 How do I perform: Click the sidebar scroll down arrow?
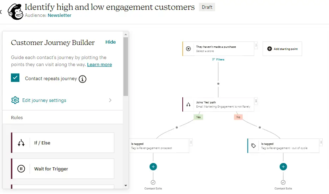pos(126,186)
